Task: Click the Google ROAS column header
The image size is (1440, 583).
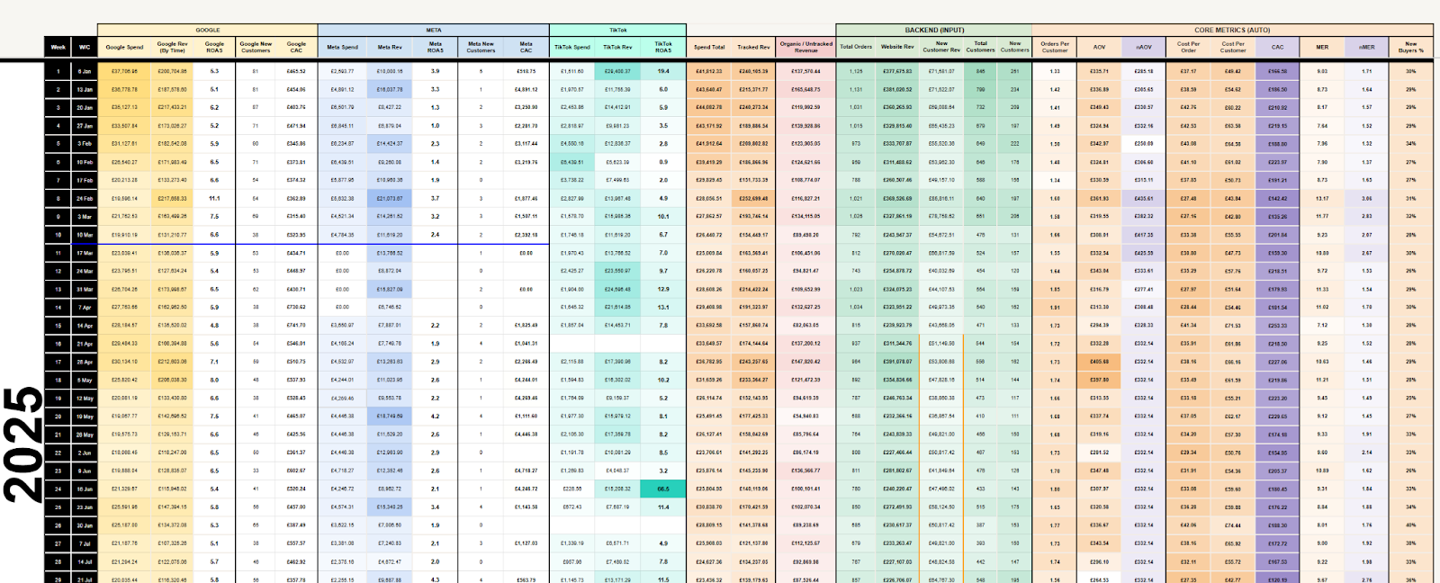Action: point(214,47)
